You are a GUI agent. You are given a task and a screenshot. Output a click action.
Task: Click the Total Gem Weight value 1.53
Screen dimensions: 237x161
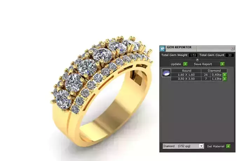point(193,55)
